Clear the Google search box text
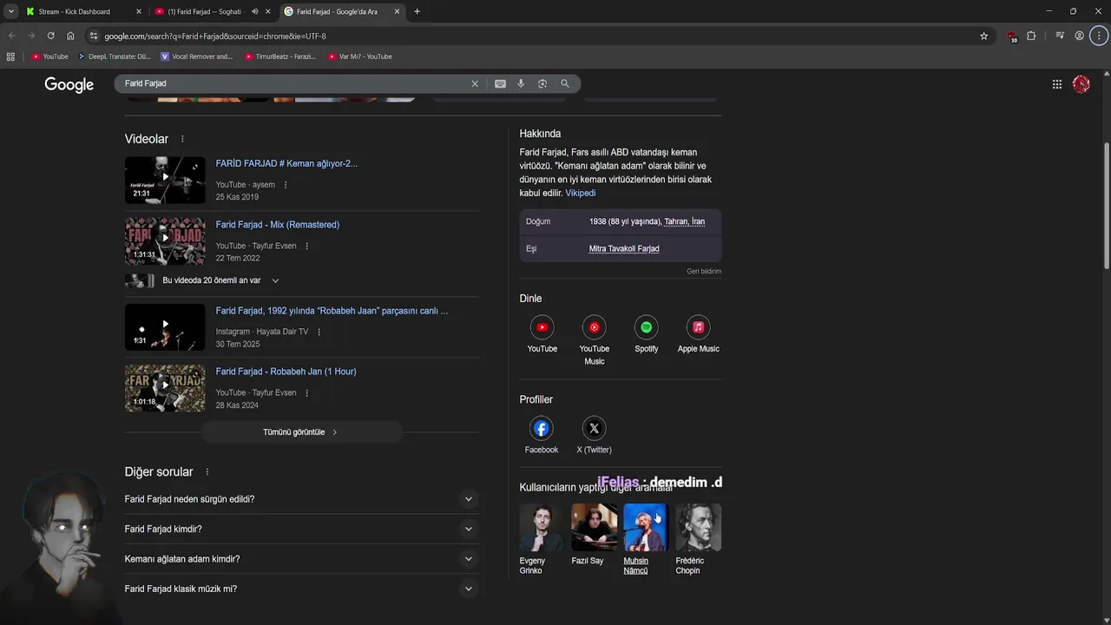Image resolution: width=1111 pixels, height=625 pixels. point(475,83)
